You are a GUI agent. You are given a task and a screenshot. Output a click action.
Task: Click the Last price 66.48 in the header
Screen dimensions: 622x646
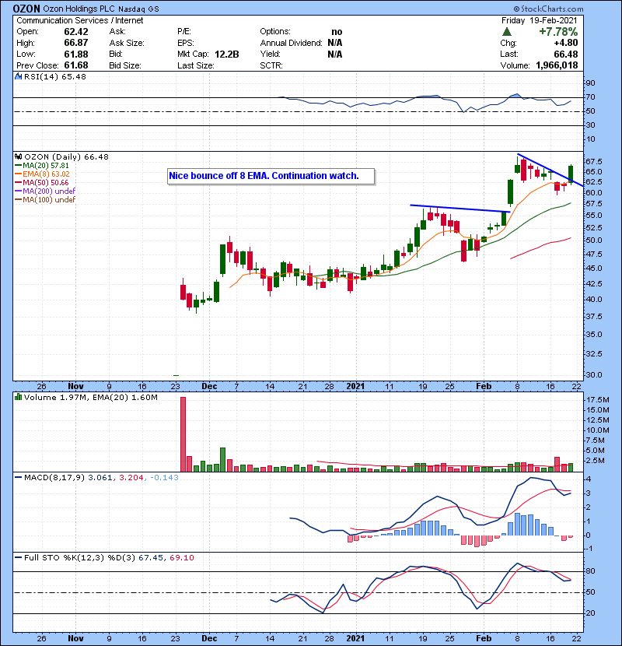(566, 54)
